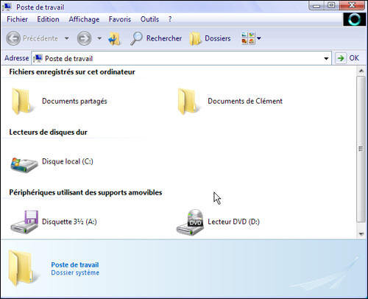Screen dimensions: 368x299
Task: Go back with the Précédente arrow button
Action: coord(13,38)
